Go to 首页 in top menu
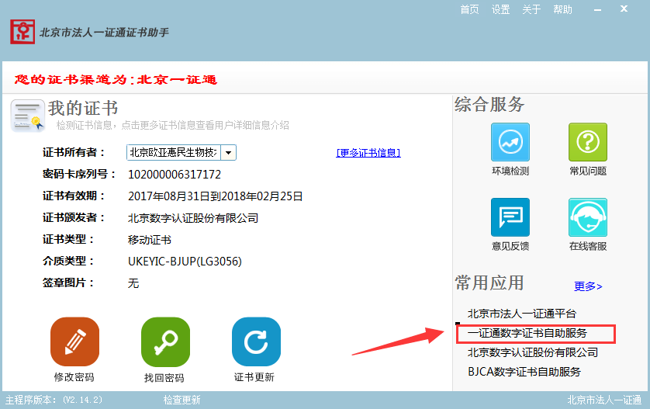Screen dimensions: 650x409 click(469, 9)
